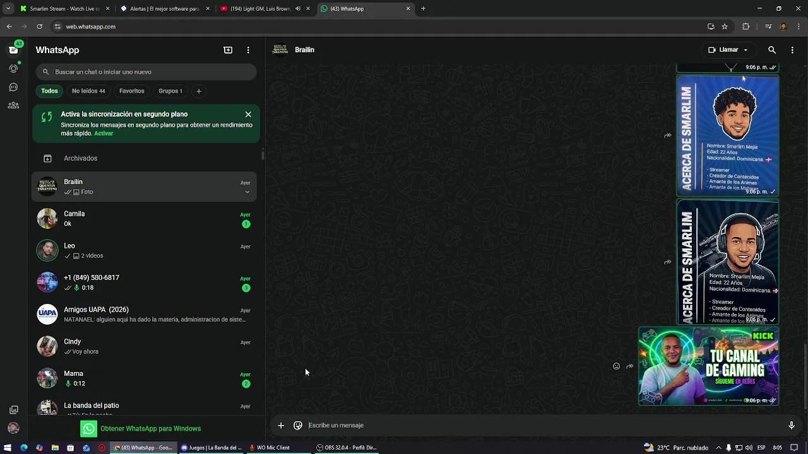This screenshot has height=454, width=808.
Task: Open the install app icon in address bar
Action: coord(711,26)
